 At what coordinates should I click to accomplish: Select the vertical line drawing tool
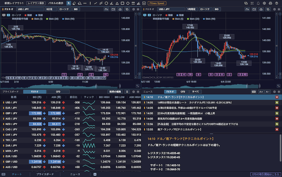tap(90, 3)
